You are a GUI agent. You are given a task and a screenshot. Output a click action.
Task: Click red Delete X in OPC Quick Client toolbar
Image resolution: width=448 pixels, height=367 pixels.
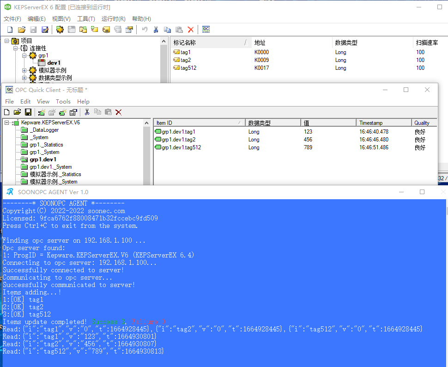click(119, 112)
